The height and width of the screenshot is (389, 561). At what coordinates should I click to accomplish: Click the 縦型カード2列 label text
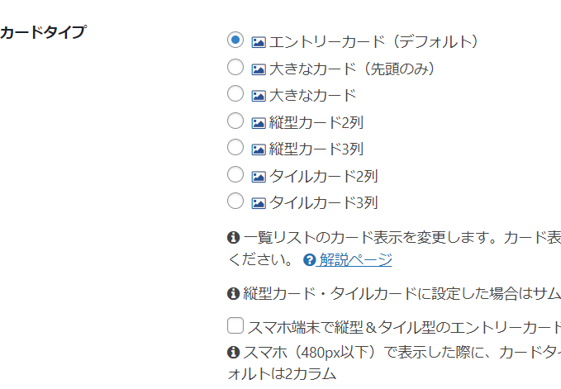(x=316, y=122)
